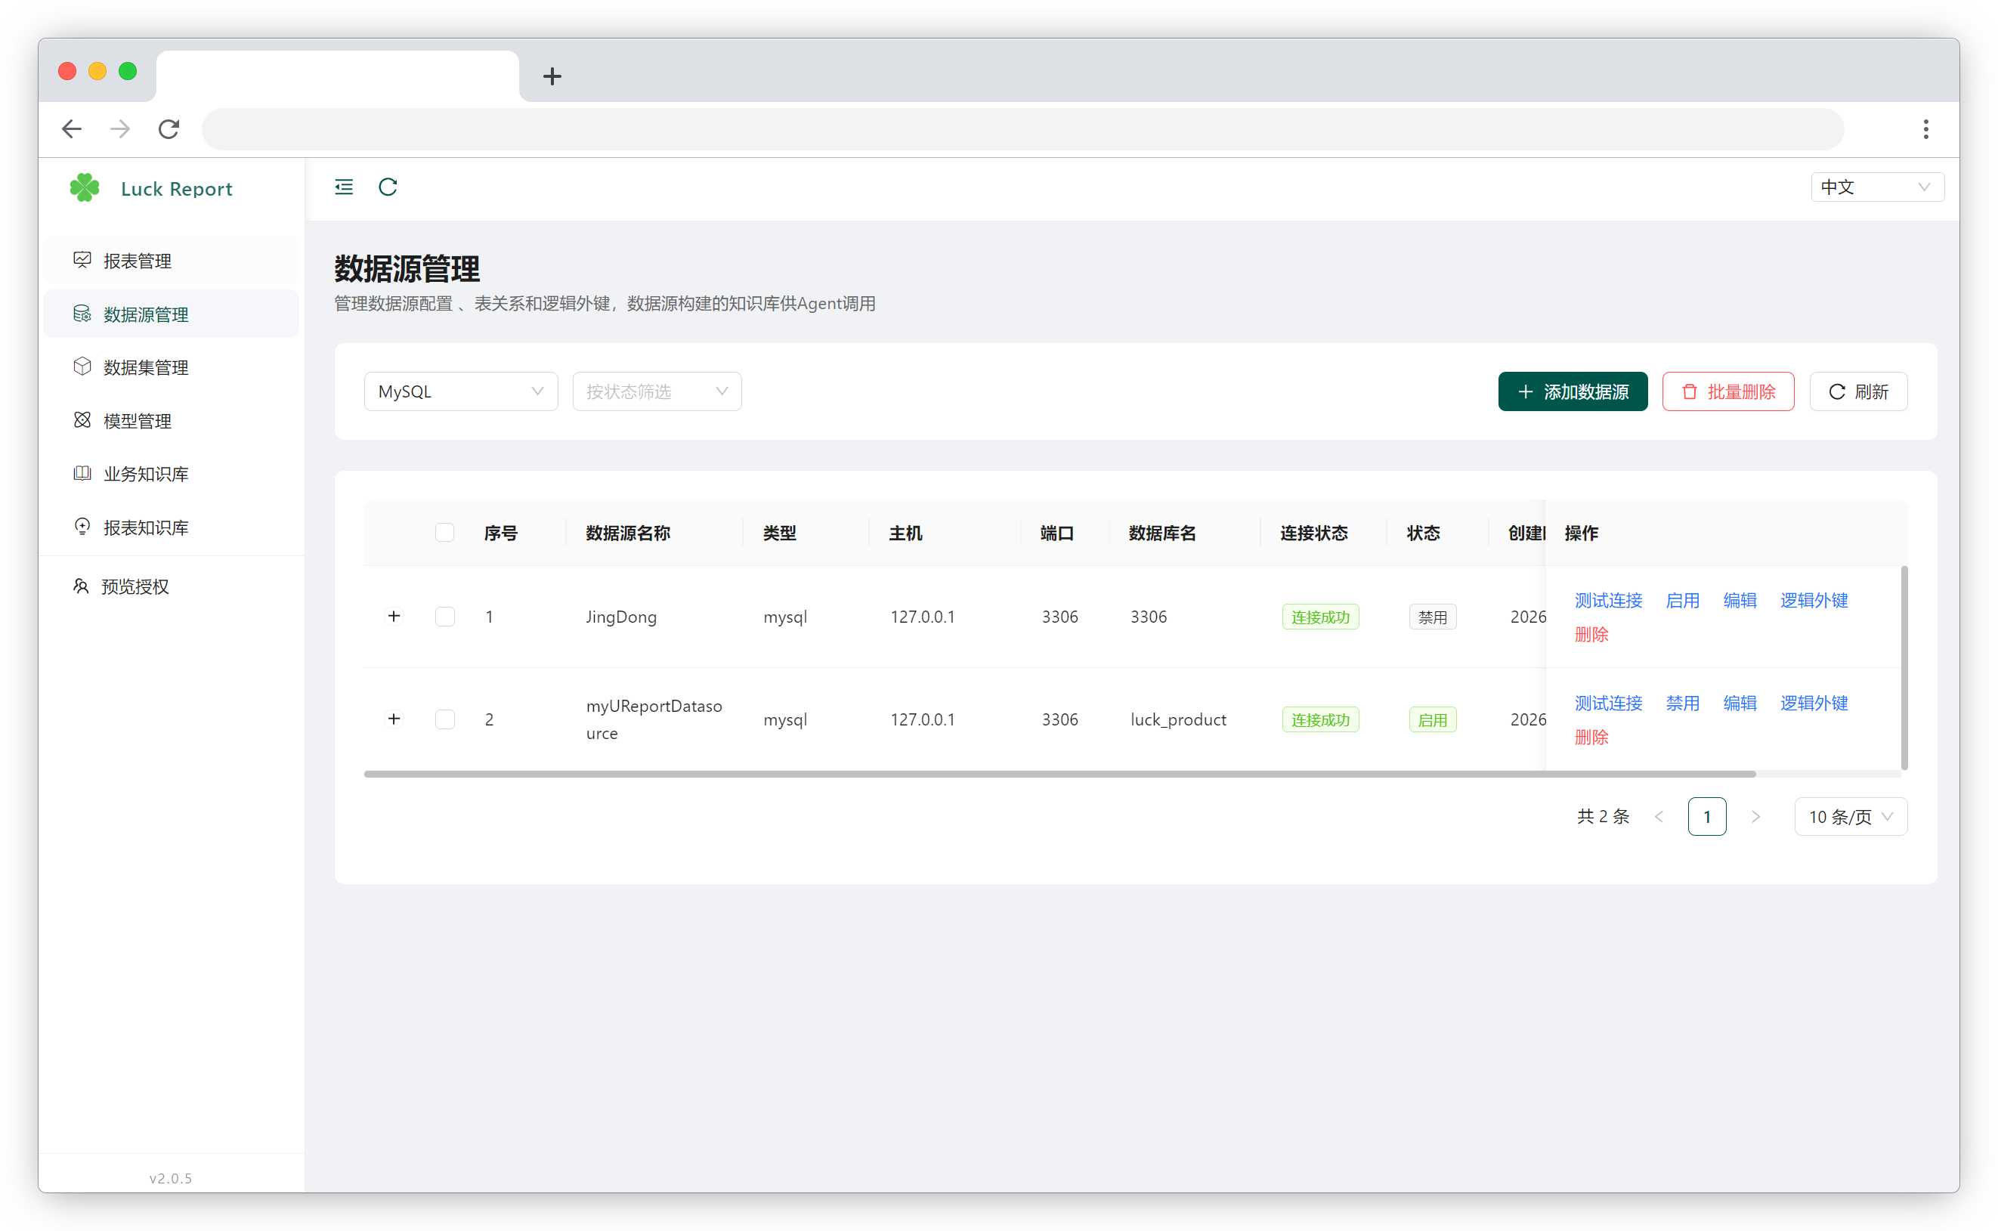Click the 业务知识库 book icon
Screen dimensions: 1998x1231
click(82, 473)
